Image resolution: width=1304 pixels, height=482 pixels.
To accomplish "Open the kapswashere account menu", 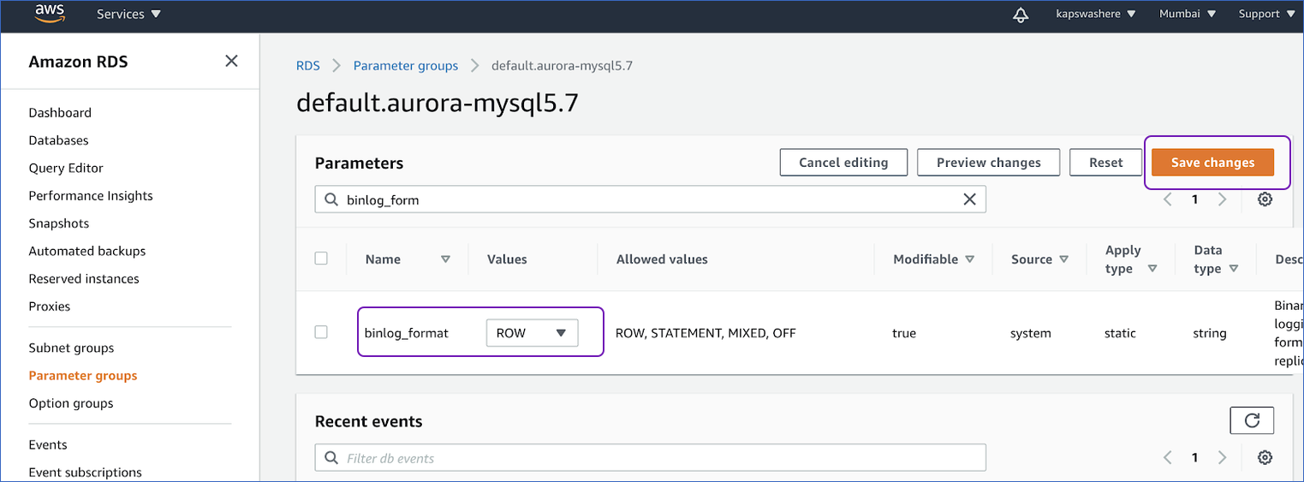I will tap(1096, 15).
